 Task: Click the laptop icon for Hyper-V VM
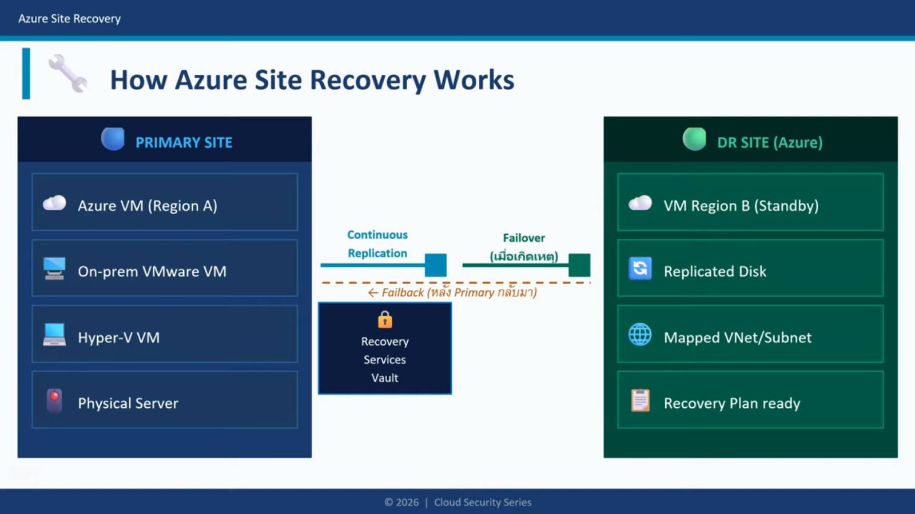coord(54,335)
